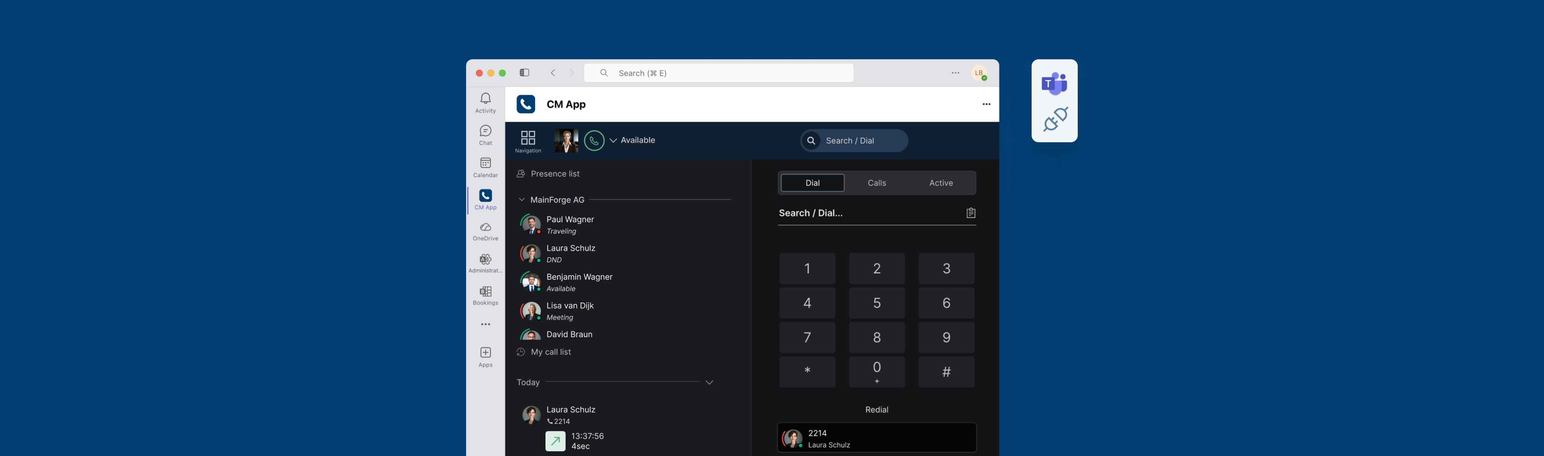Toggle the sidebar panel icon
Screen dimensions: 1544x456
click(524, 72)
